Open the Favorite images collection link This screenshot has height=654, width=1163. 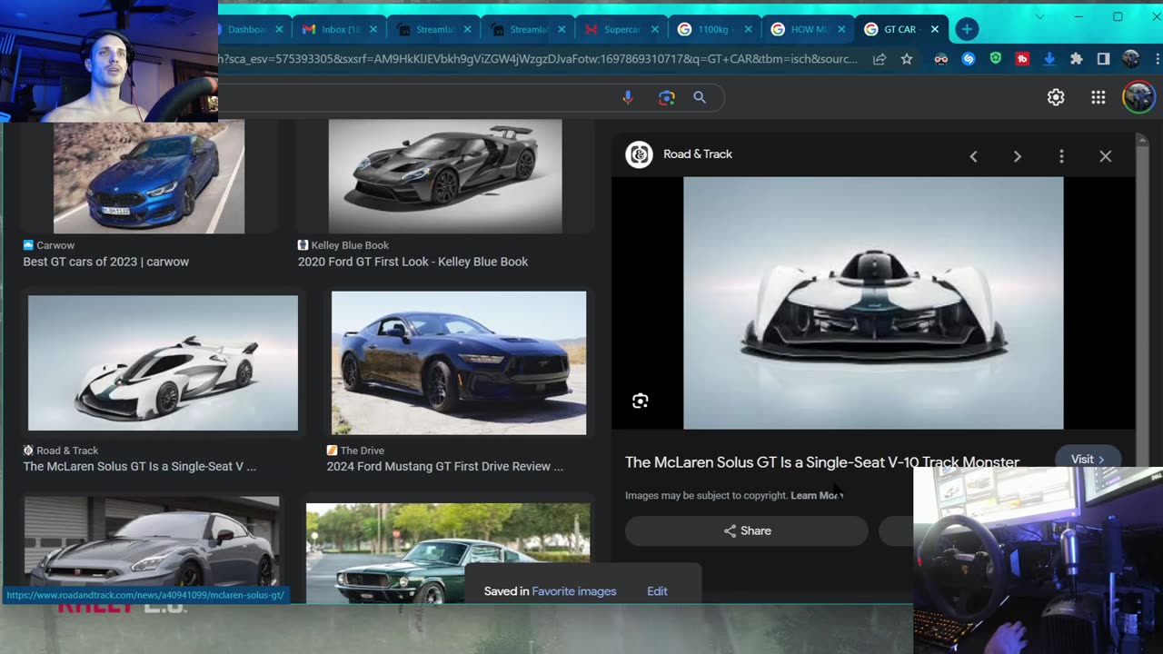point(574,591)
